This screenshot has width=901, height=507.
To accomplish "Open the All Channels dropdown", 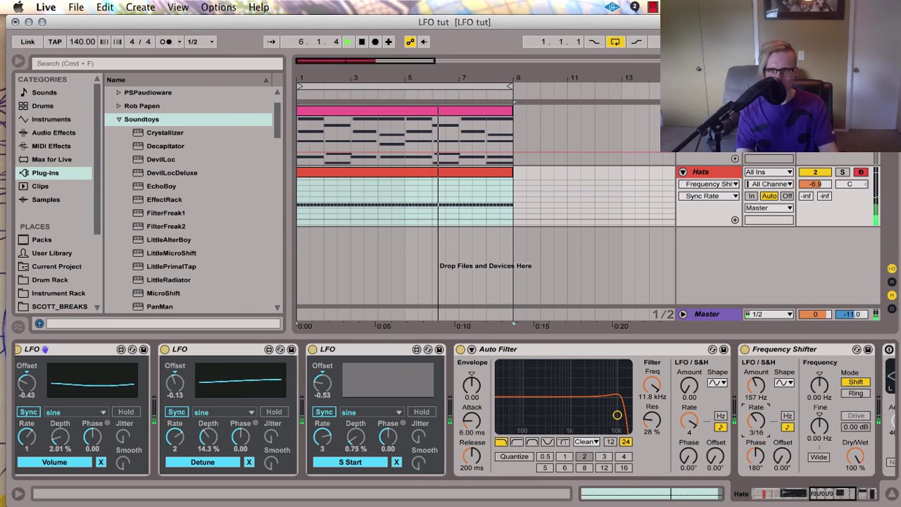I will coord(769,184).
